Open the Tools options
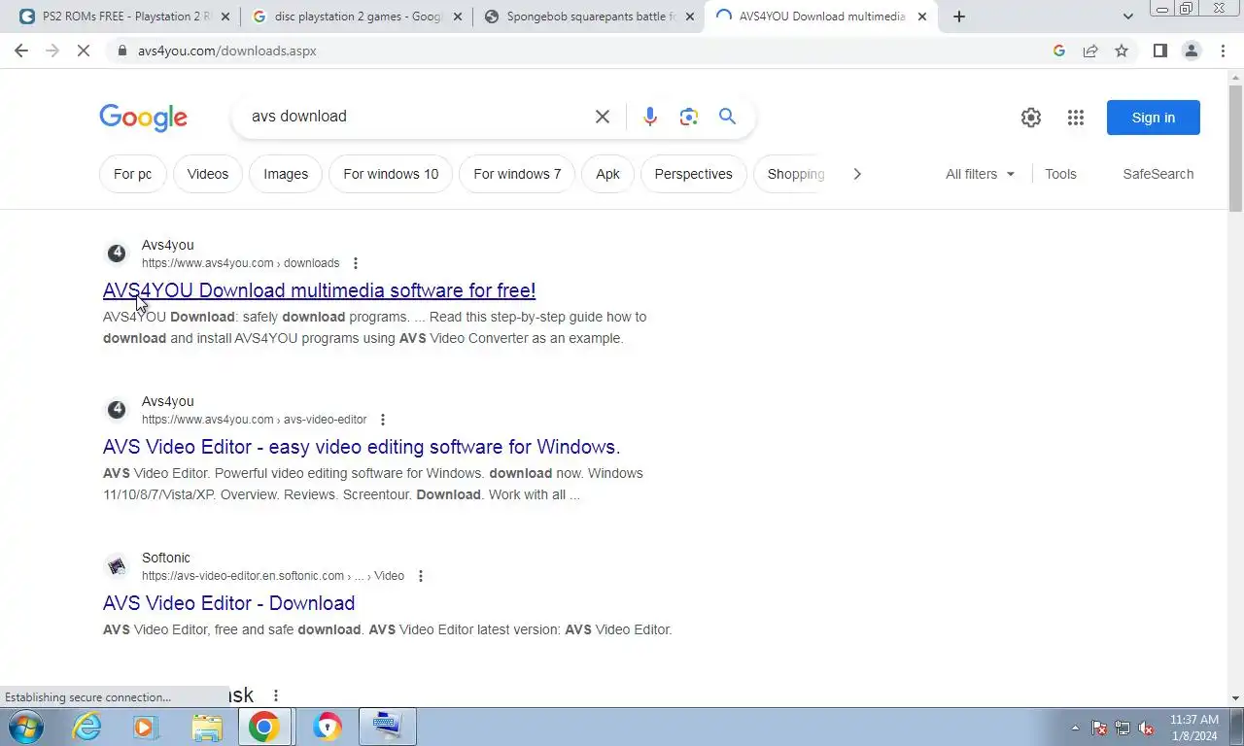 click(x=1060, y=174)
